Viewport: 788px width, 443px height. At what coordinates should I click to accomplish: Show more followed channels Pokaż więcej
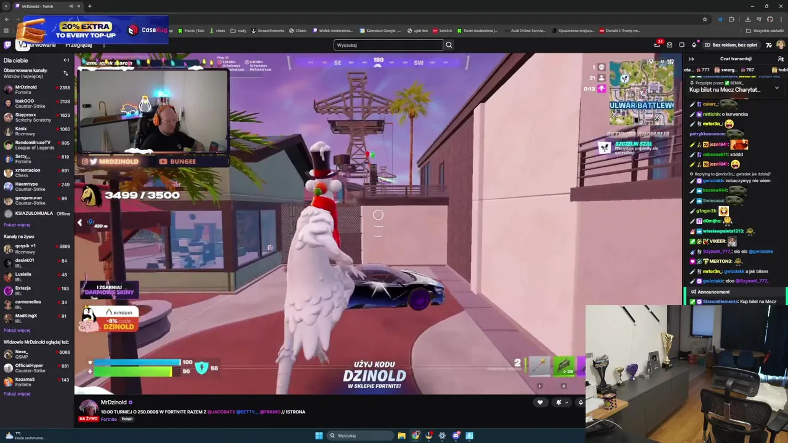17,225
